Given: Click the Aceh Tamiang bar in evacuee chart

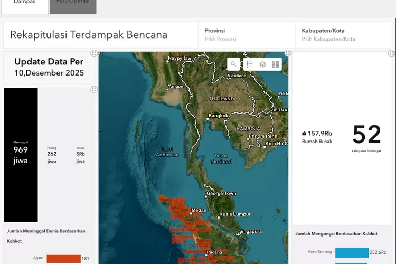Looking at the screenshot, I should pos(352,252).
